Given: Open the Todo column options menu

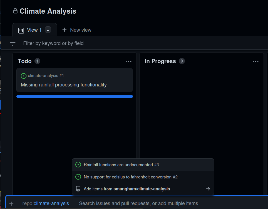Looking at the screenshot, I should [x=128, y=61].
